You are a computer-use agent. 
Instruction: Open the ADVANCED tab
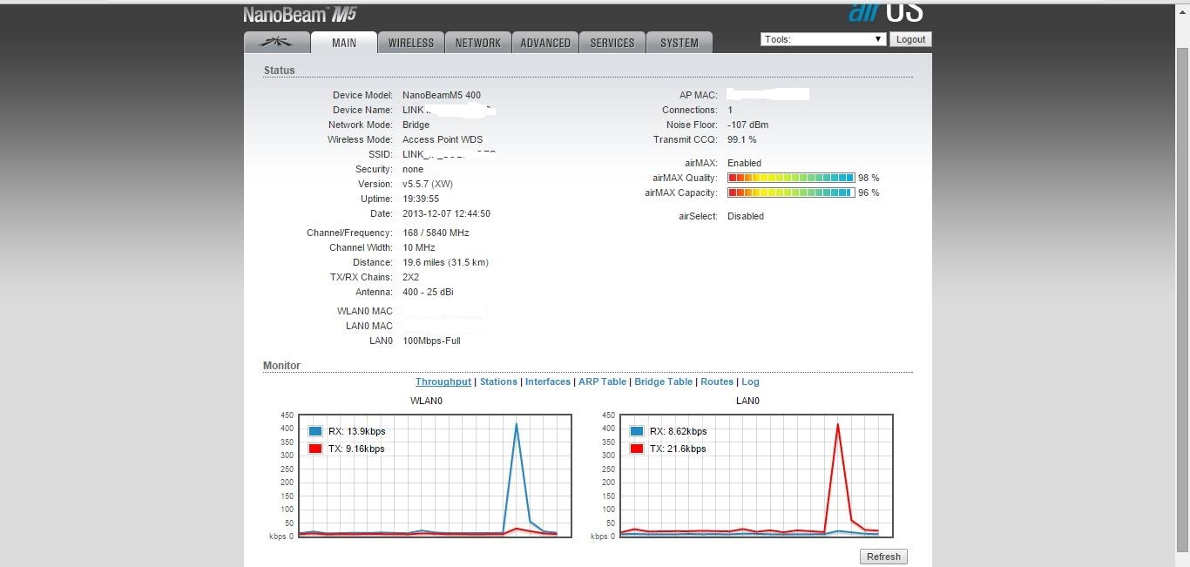click(x=545, y=43)
